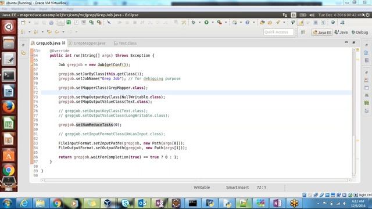Open LibreOffice Calc from Ubuntu launcher
372x209 pixels.
pos(9,123)
